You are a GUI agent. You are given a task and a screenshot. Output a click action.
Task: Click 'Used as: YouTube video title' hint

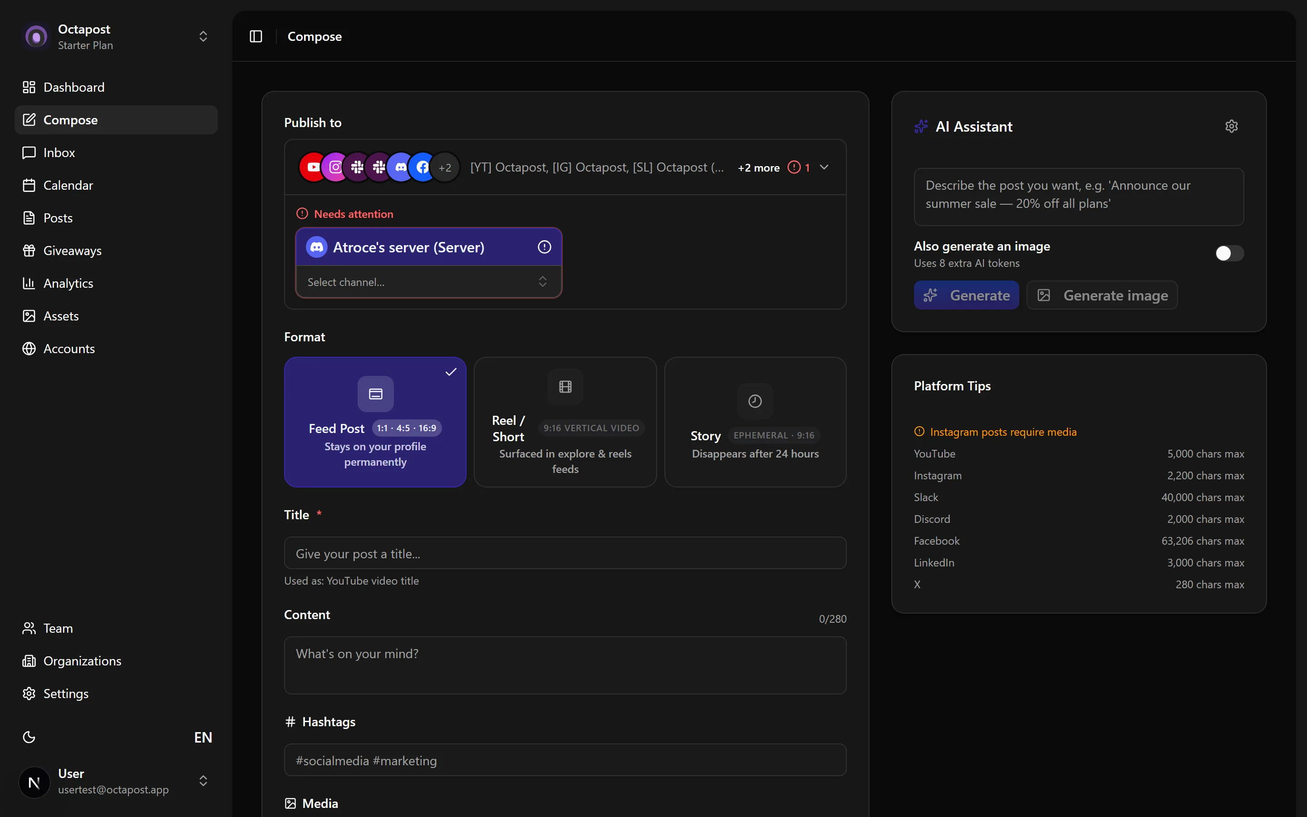click(352, 581)
